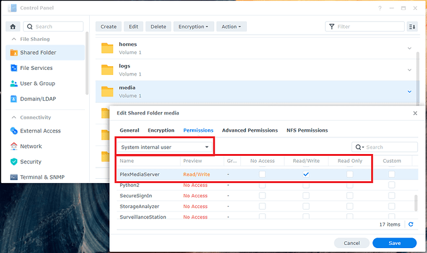
Task: Select the StorageAnalyzer user name
Action: pos(139,207)
